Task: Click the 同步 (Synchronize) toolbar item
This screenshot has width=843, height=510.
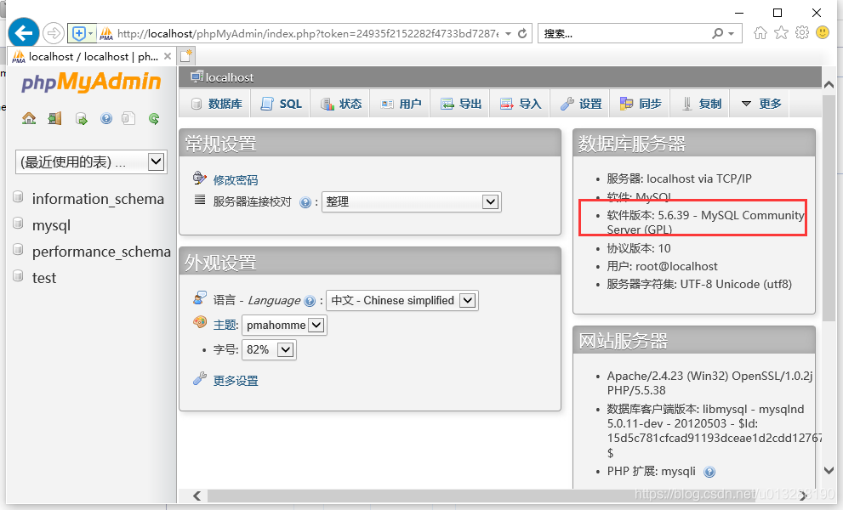Action: 641,103
